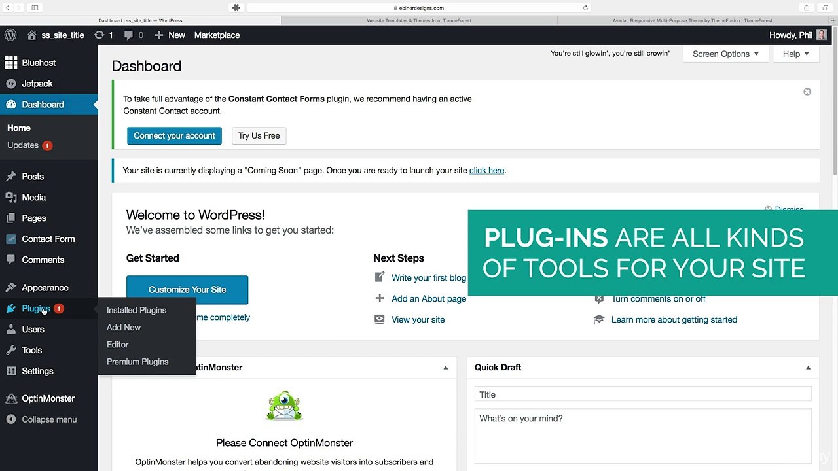This screenshot has height=471, width=838.
Task: Open the New content menu
Action: click(x=170, y=35)
